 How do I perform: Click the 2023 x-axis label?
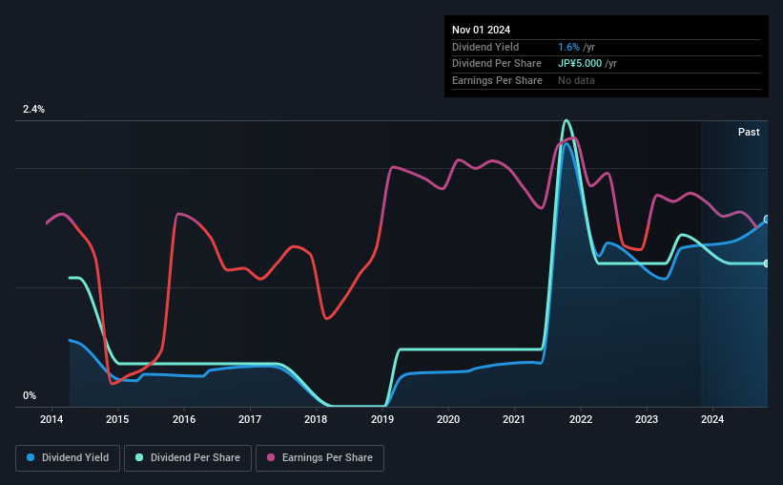coord(647,419)
